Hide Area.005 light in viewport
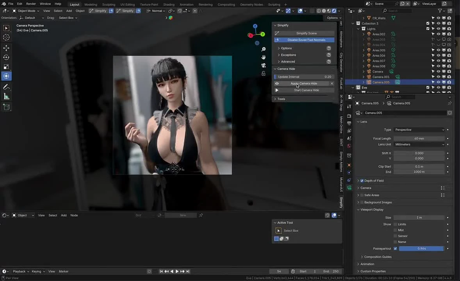460x281 pixels. 438,50
